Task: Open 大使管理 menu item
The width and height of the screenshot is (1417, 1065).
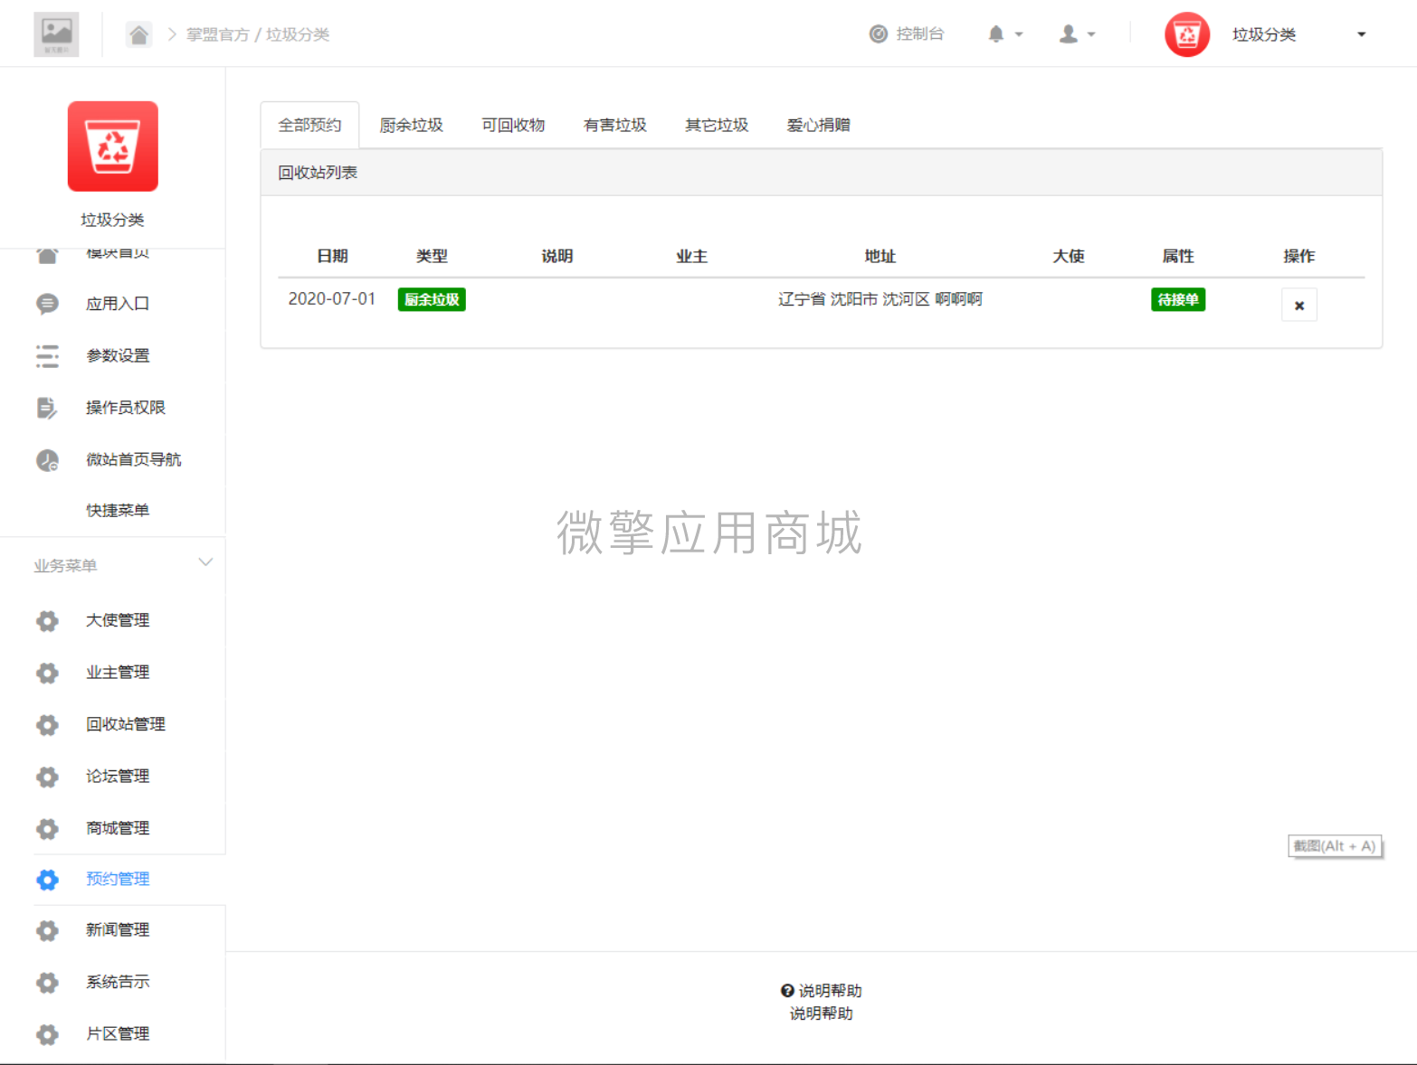Action: 118,620
